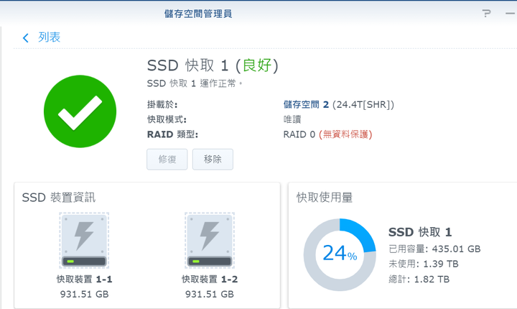
Task: Click the 修復 repair button
Action: pos(167,160)
